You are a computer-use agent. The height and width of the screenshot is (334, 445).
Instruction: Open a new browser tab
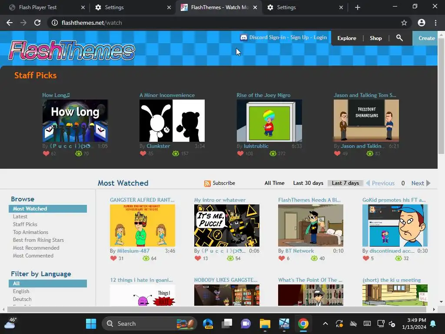358,7
